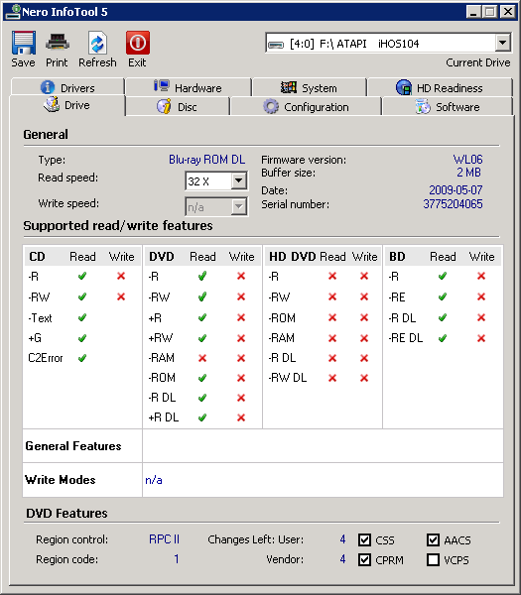
Task: Click the CD +G read checkmark
Action: (x=82, y=338)
